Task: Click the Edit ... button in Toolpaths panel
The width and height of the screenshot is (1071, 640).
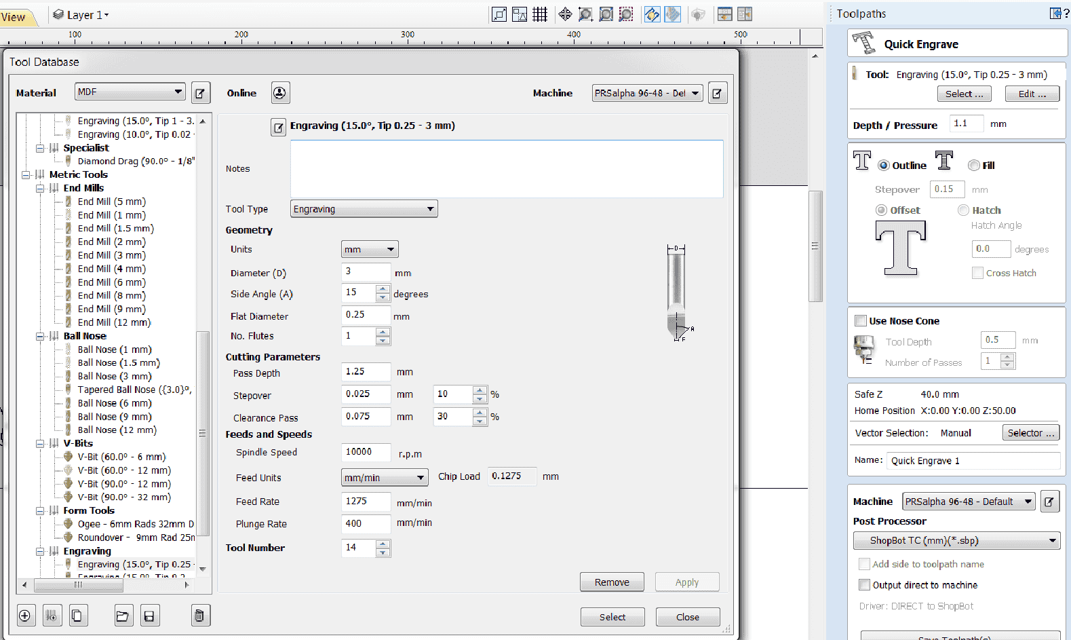Action: click(1032, 94)
